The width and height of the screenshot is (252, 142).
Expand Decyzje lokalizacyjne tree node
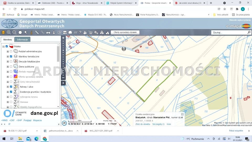(8, 62)
